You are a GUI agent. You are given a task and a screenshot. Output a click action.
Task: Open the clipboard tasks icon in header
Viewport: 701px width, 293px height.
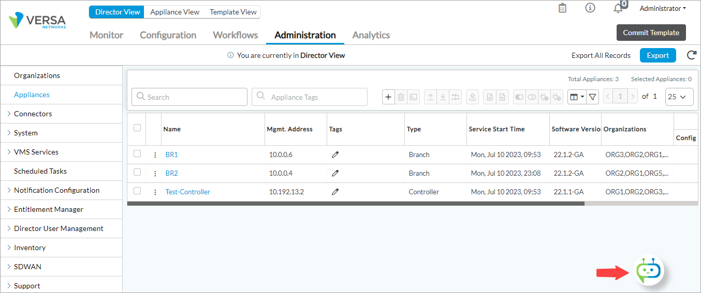coord(563,8)
